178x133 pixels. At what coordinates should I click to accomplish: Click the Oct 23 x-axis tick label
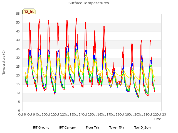click(x=161, y=114)
